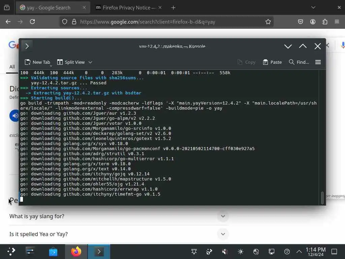Screen dimensions: 345x259
Task: Open brightness control in system tray
Action: [240, 252]
